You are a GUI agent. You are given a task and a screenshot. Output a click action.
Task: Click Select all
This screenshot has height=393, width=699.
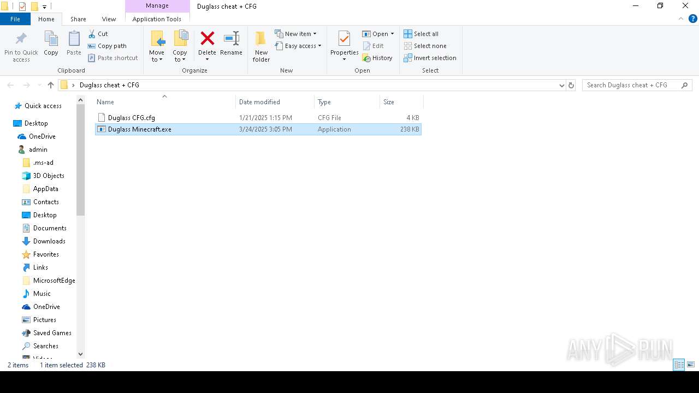(421, 34)
